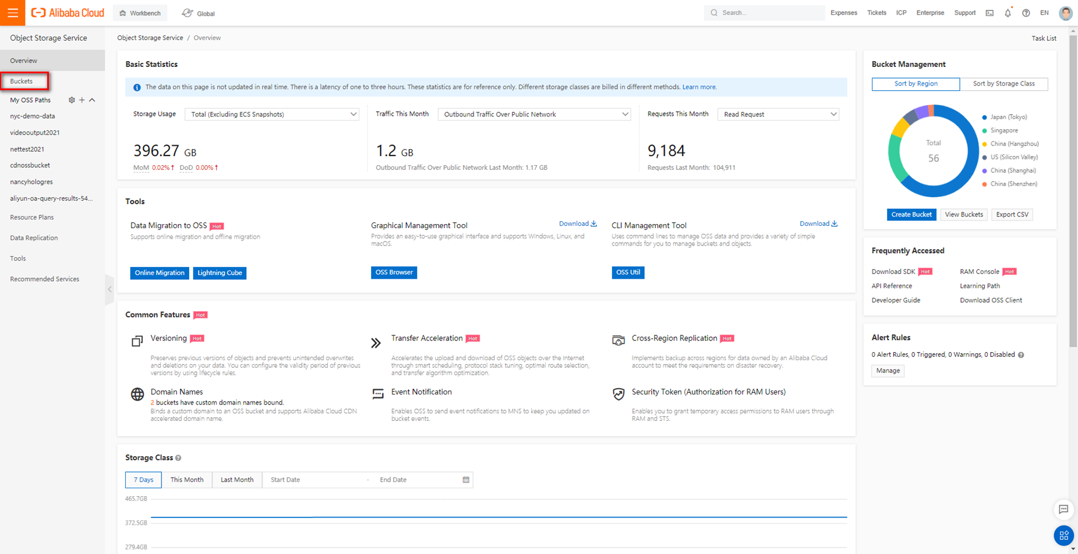Open the Requests This Month dropdown
The width and height of the screenshot is (1078, 554).
click(x=778, y=115)
